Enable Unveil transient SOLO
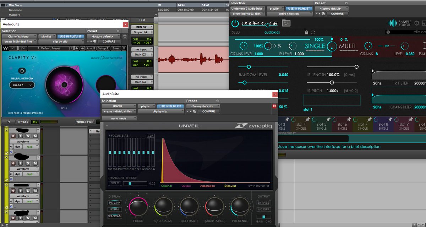 (x=115, y=183)
